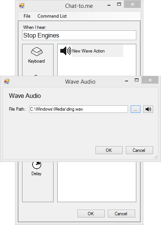Click the speaker icon beside New Wave Action
The image size is (161, 225).
tap(66, 51)
